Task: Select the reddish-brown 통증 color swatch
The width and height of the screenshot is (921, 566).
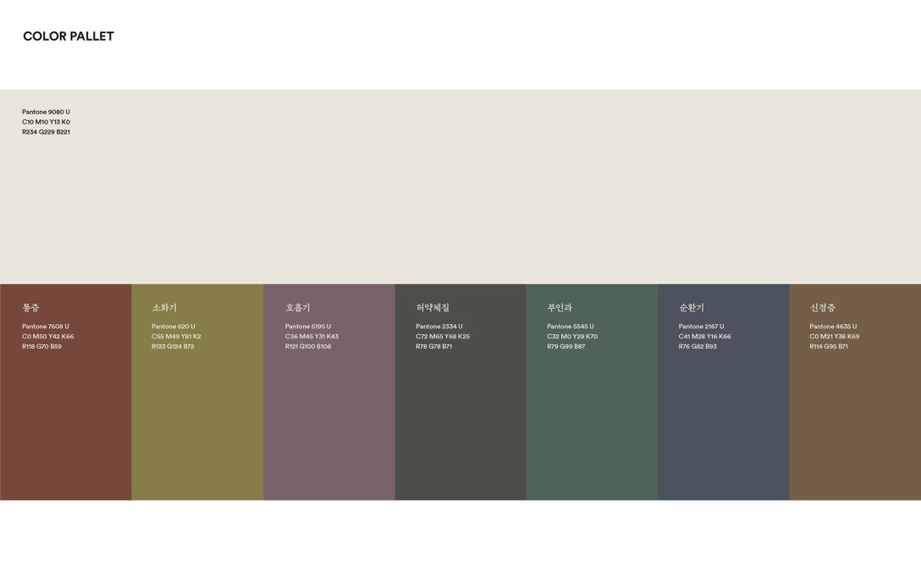Action: click(66, 393)
